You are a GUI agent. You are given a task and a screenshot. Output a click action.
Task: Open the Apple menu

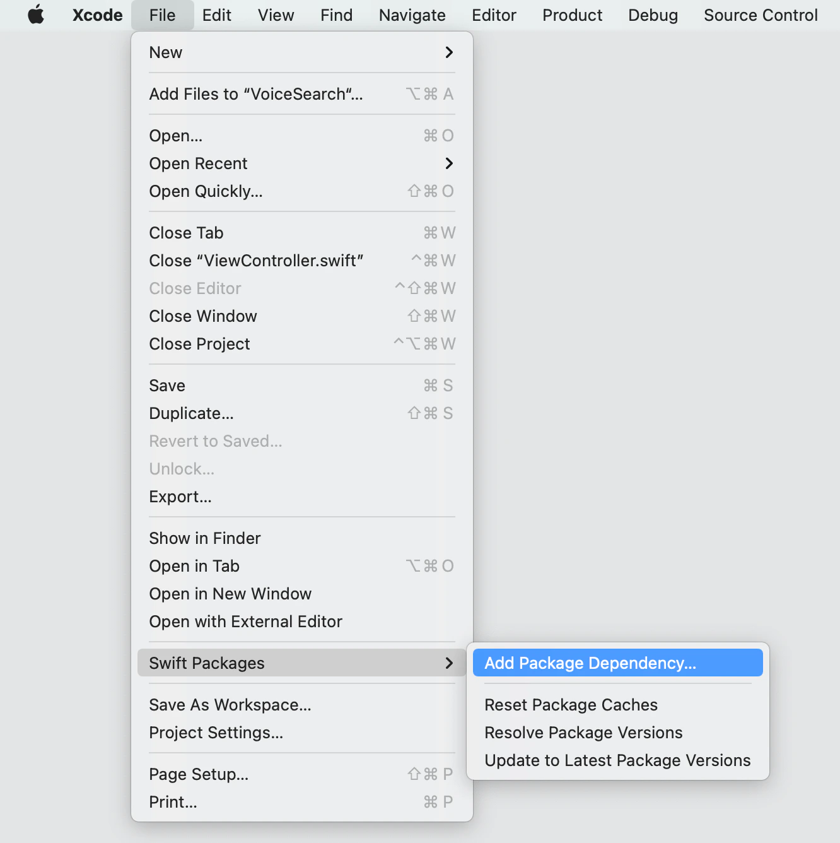coord(36,15)
